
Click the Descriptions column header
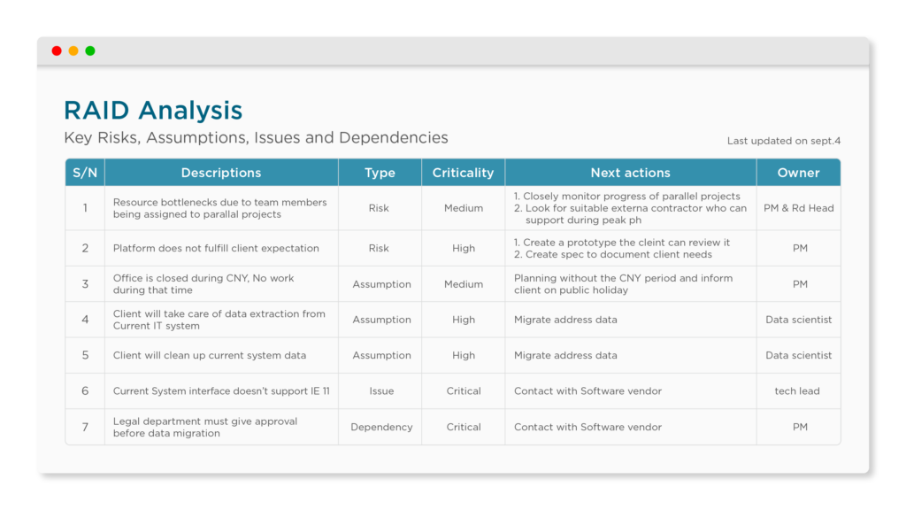[221, 173]
